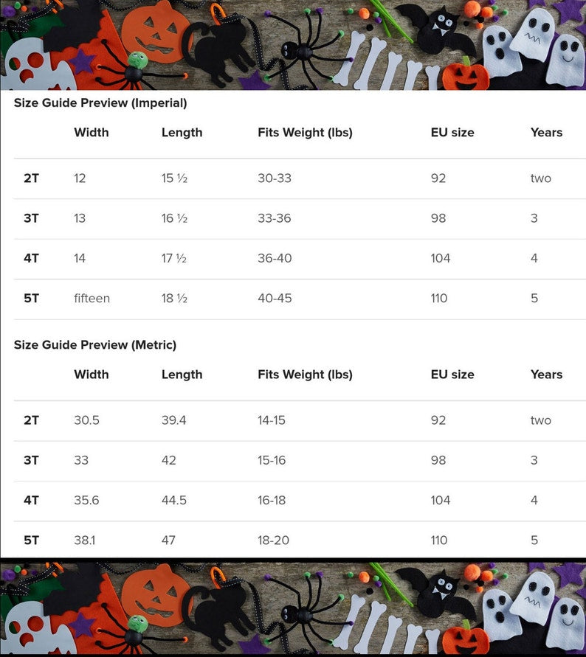This screenshot has height=657, width=586.
Task: Click the 30.5 width value in Metric 2T row
Action: 87,420
